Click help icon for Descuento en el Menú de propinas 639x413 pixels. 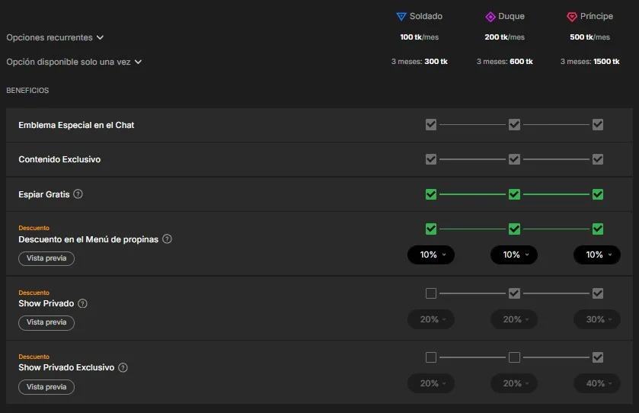167,239
